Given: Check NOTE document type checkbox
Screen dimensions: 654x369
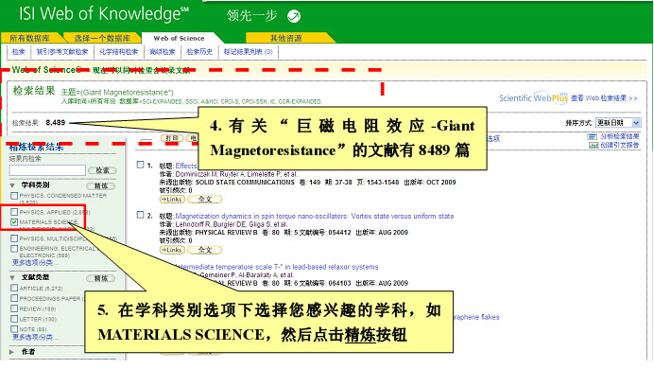Looking at the screenshot, I should [14, 329].
